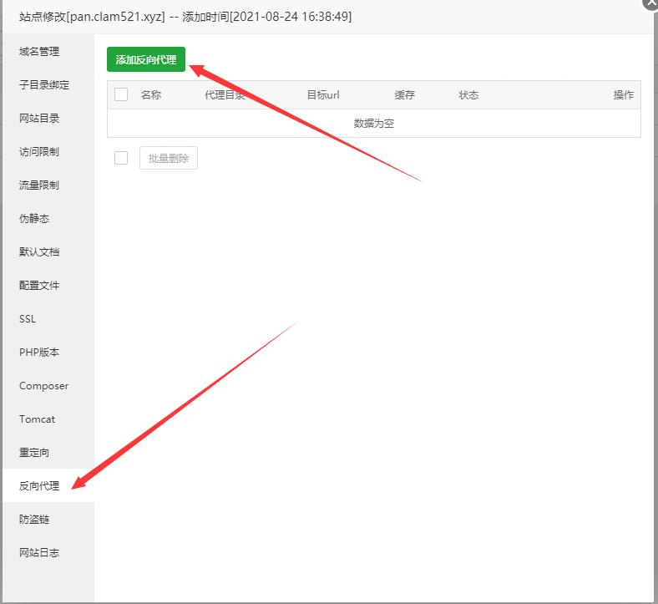Click the 目标url column header
Image resolution: width=658 pixels, height=604 pixels.
(x=323, y=95)
